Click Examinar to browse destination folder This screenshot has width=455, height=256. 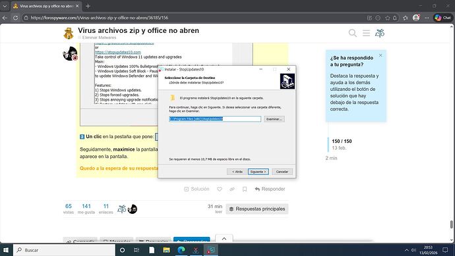tap(274, 119)
